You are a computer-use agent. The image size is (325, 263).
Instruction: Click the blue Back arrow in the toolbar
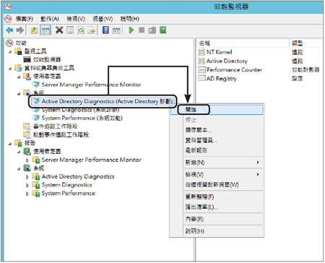click(9, 30)
